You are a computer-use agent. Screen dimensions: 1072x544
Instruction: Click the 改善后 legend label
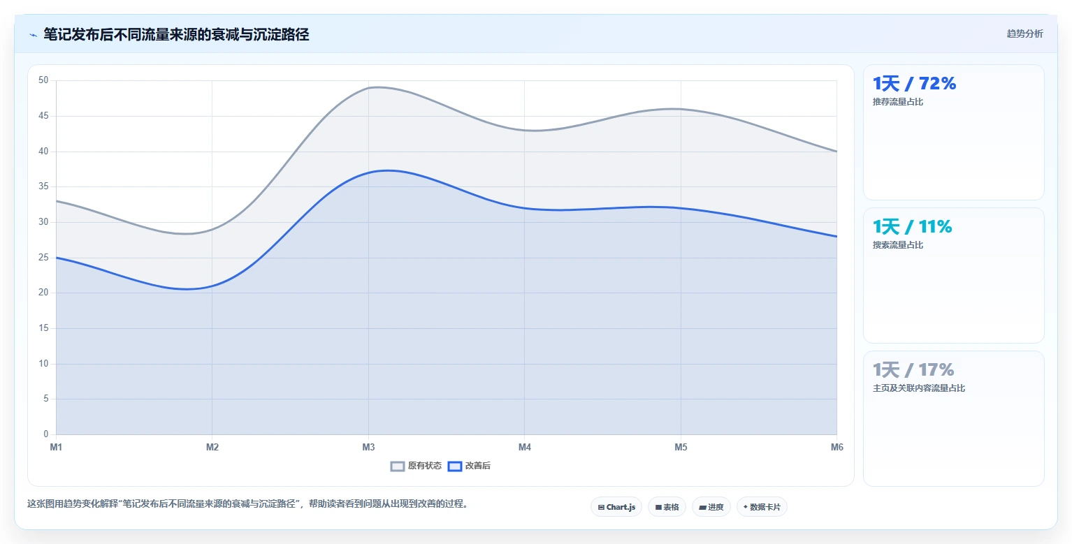coord(478,466)
